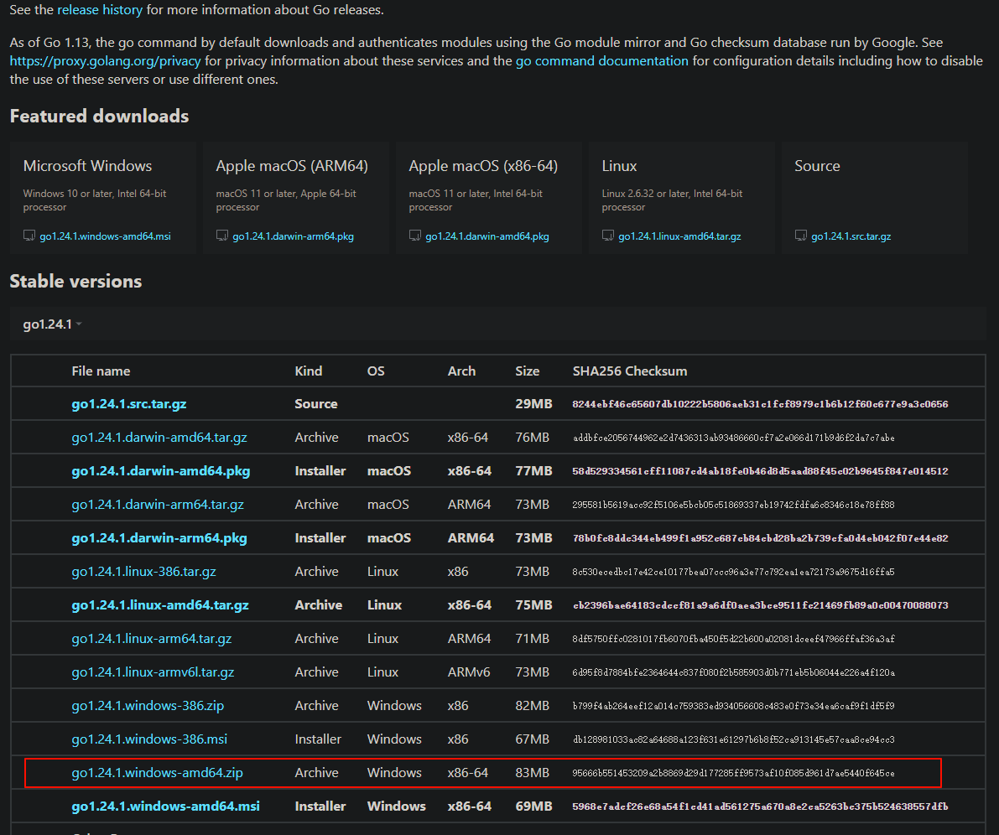Click go1.24.1.linux-armv6l.tar.gz file link

153,672
